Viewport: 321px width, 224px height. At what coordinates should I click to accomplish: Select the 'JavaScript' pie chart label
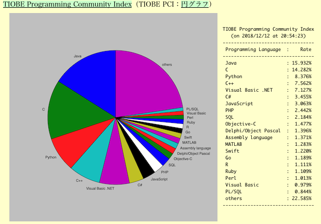click(x=159, y=179)
